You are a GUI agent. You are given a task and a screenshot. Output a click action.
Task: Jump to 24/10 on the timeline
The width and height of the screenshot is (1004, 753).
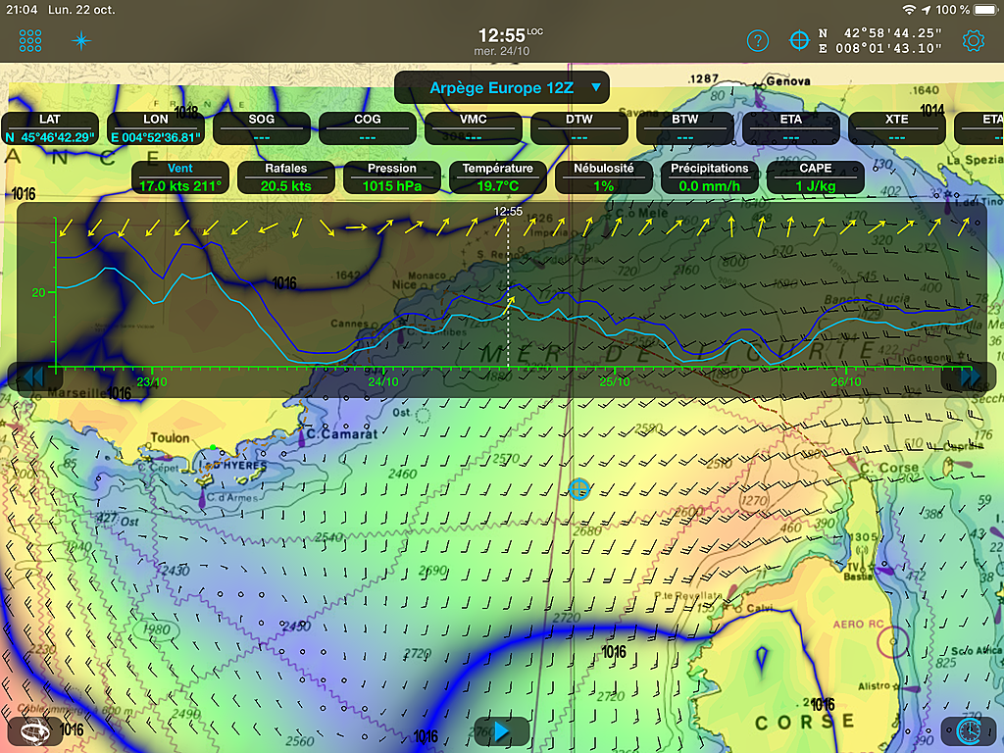coord(383,382)
